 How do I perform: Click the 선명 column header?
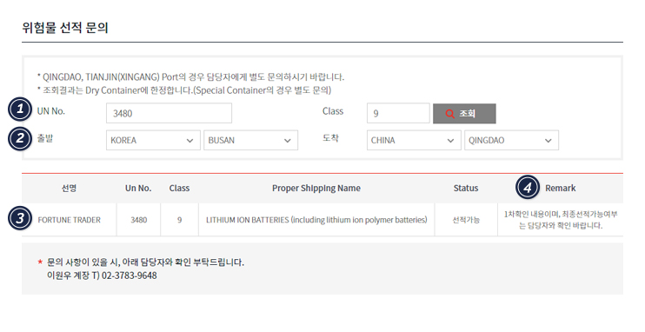tap(70, 188)
